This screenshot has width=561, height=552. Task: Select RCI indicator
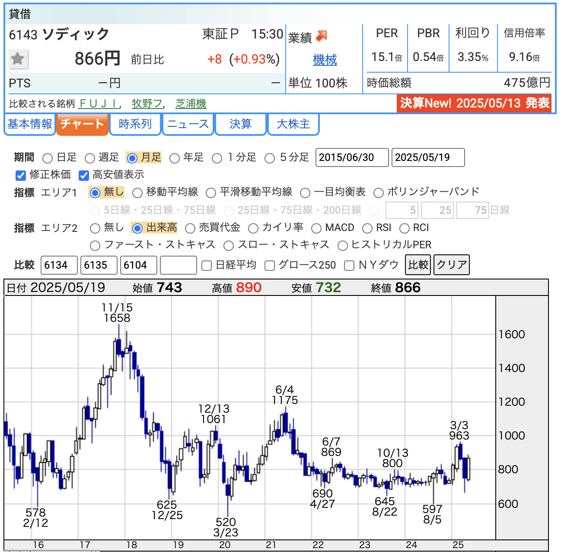(x=405, y=228)
